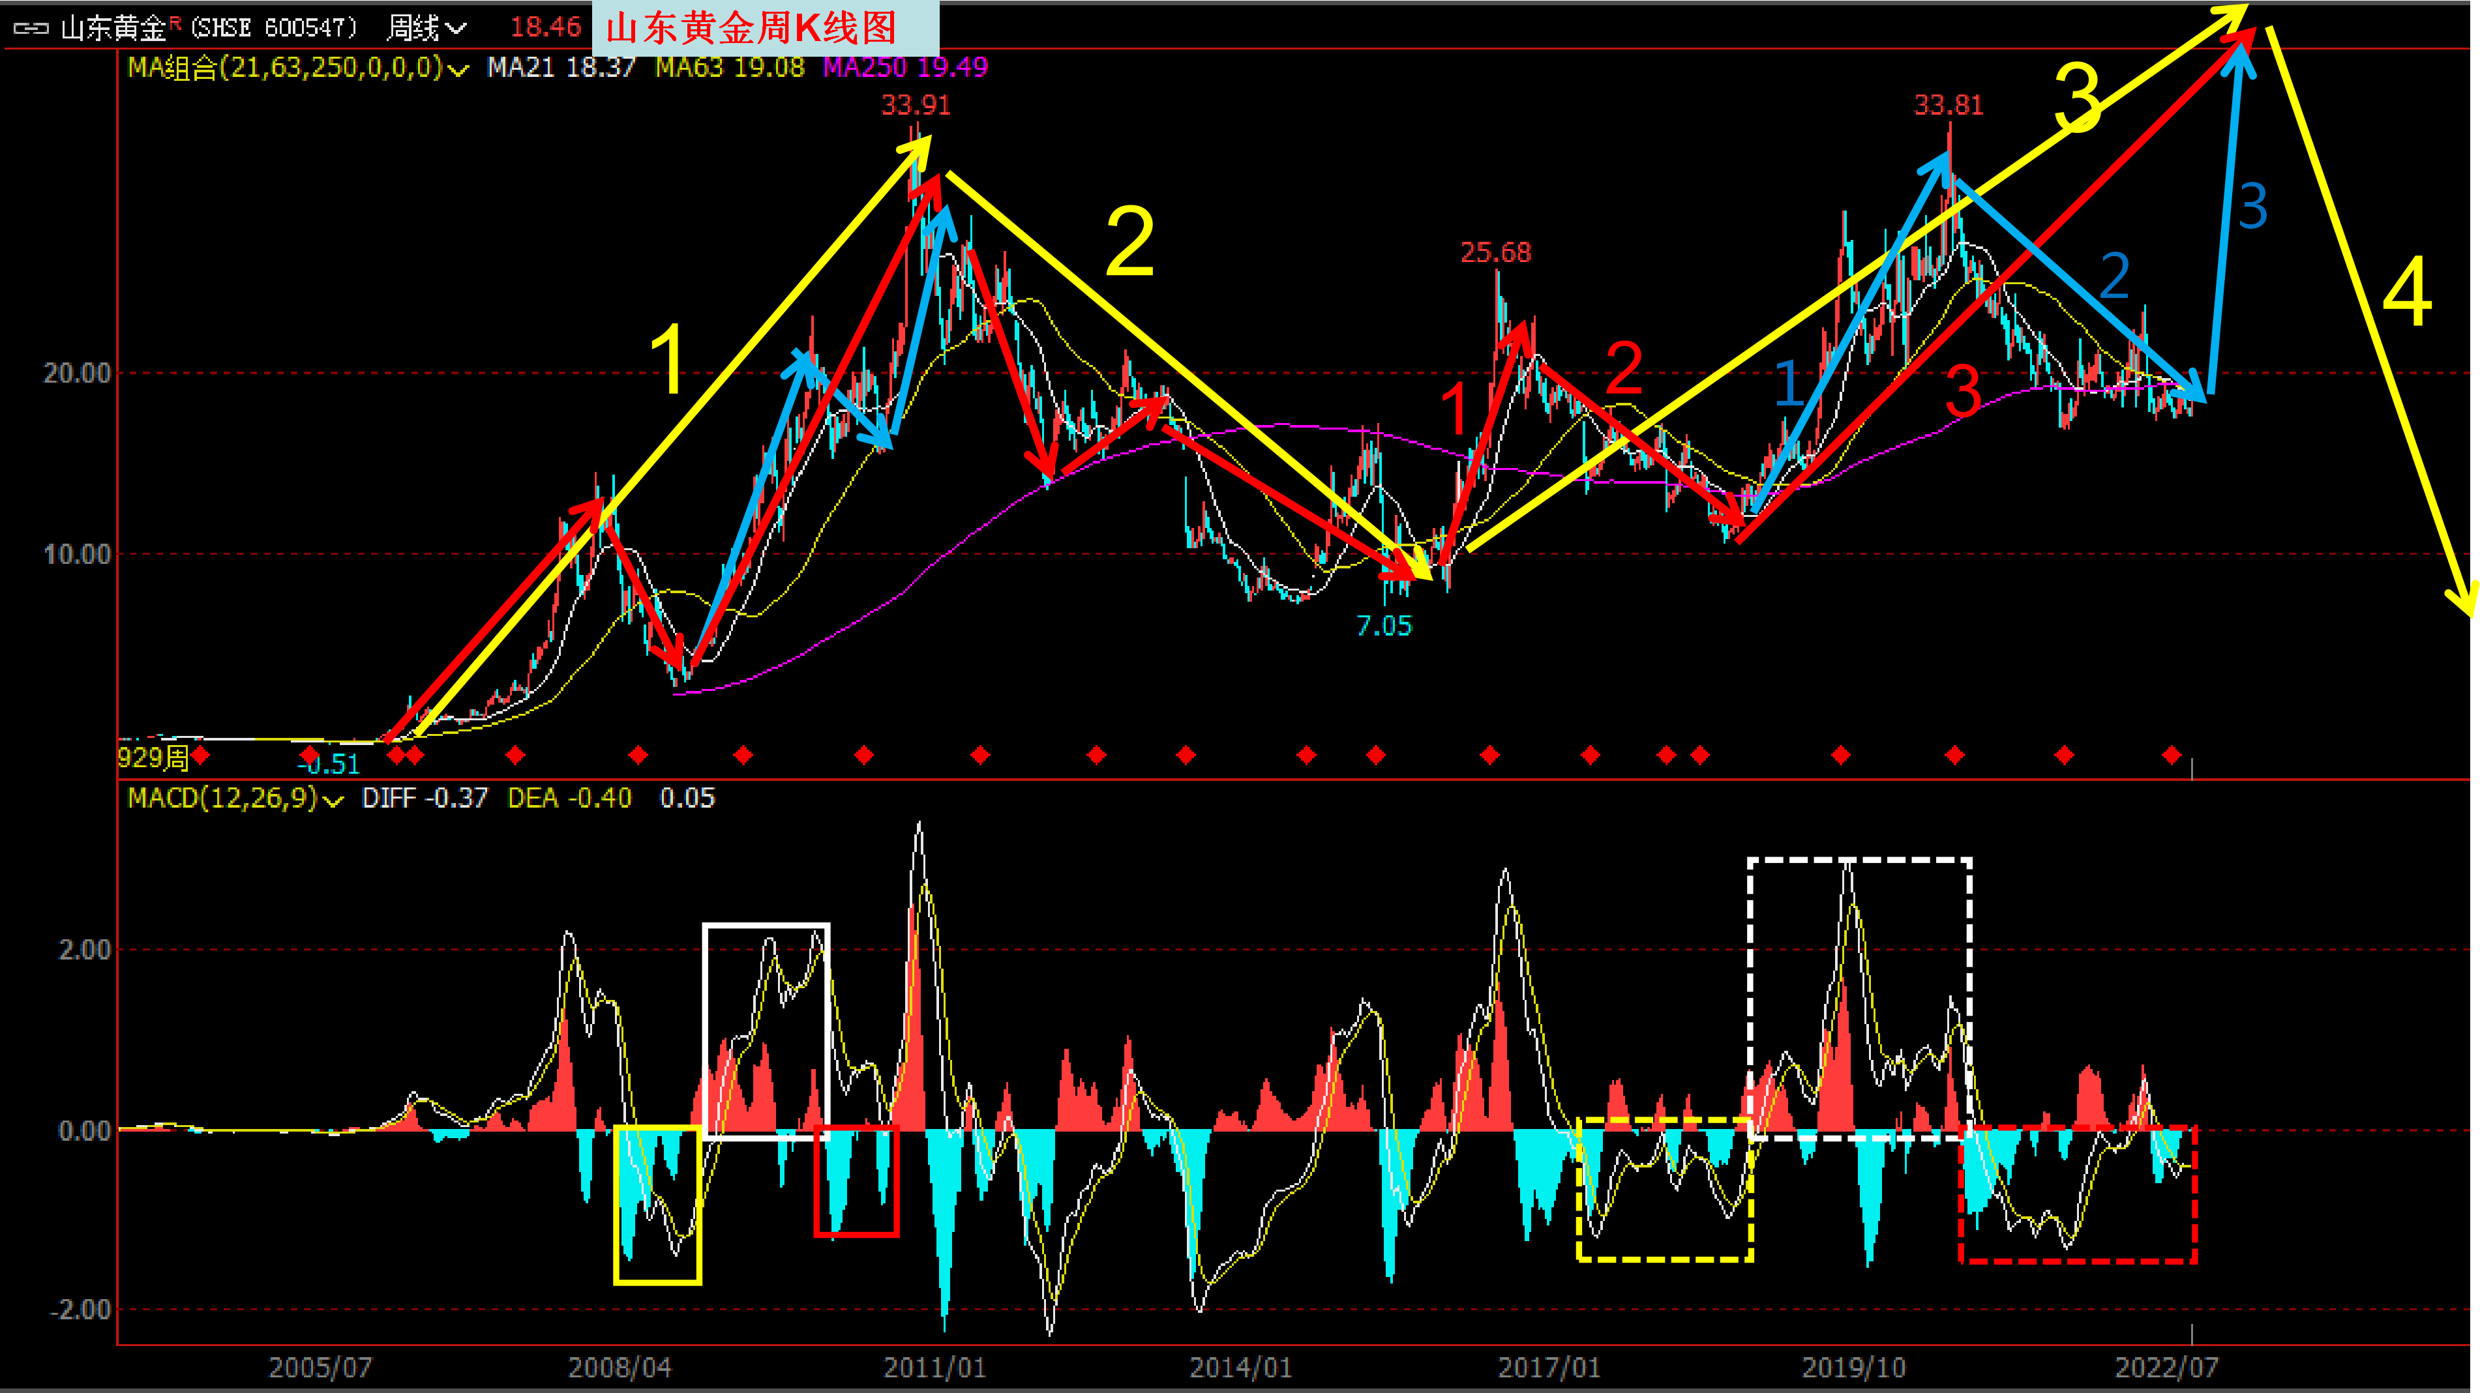
Task: Click the 7.05 low price label
Action: [x=1383, y=626]
